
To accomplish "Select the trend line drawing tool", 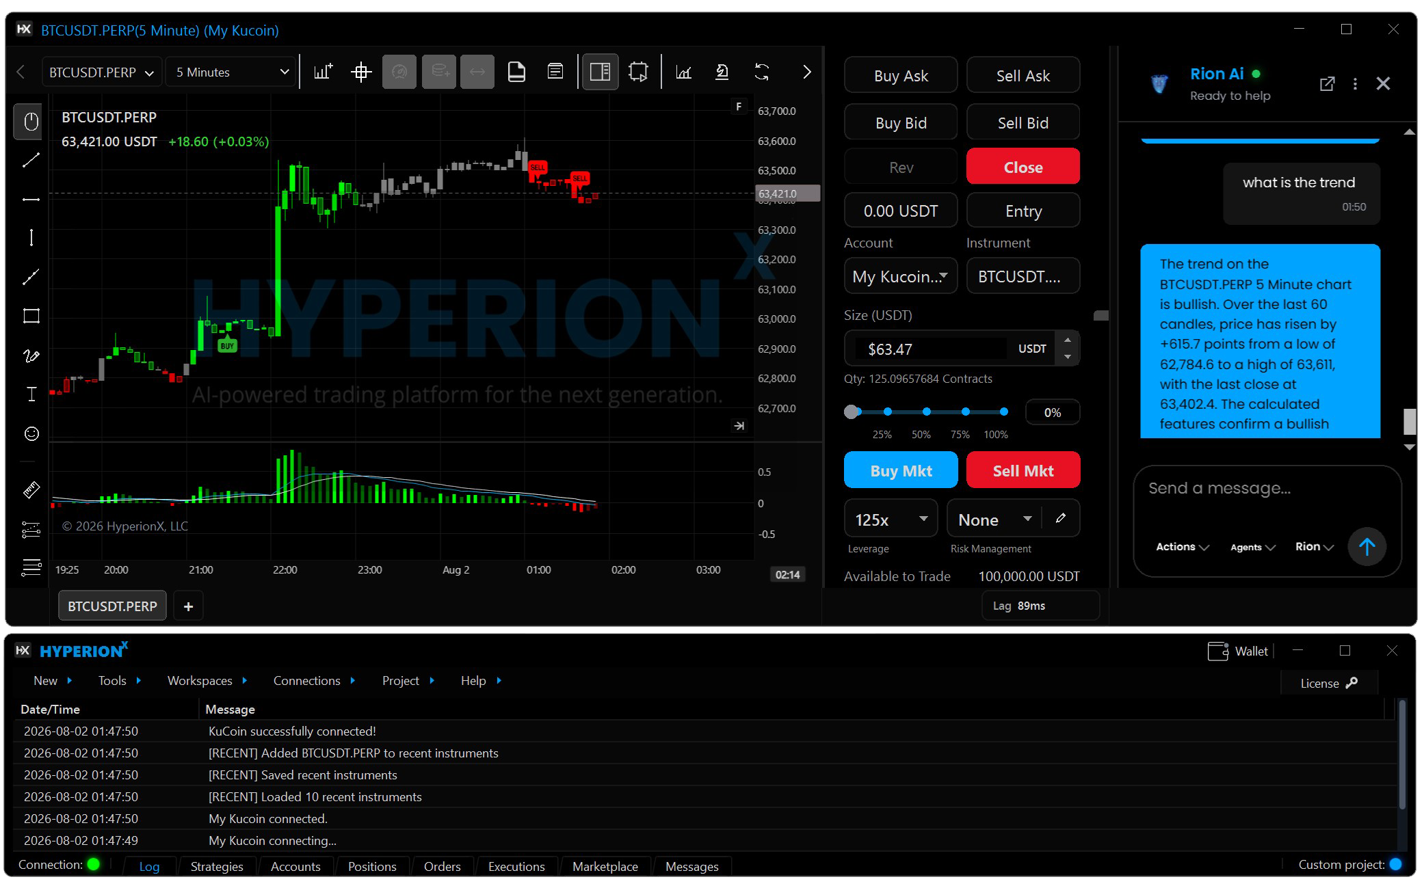I will (x=31, y=160).
